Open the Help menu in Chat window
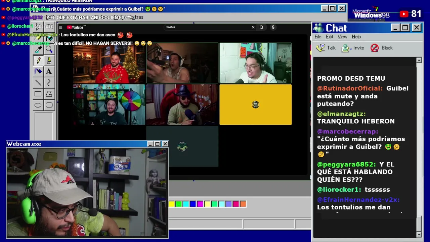The image size is (430, 242). point(356,37)
